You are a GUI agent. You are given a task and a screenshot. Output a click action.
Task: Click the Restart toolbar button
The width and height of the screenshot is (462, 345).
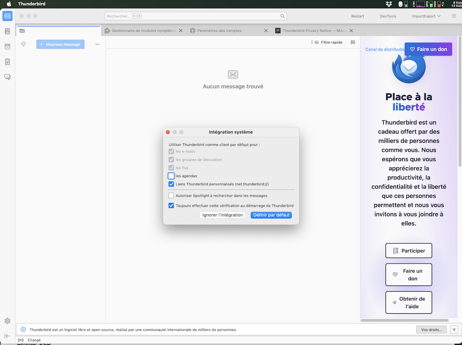click(358, 16)
